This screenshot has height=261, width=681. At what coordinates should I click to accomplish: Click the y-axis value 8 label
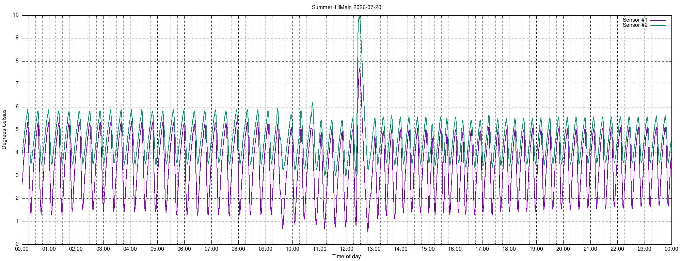(17, 61)
